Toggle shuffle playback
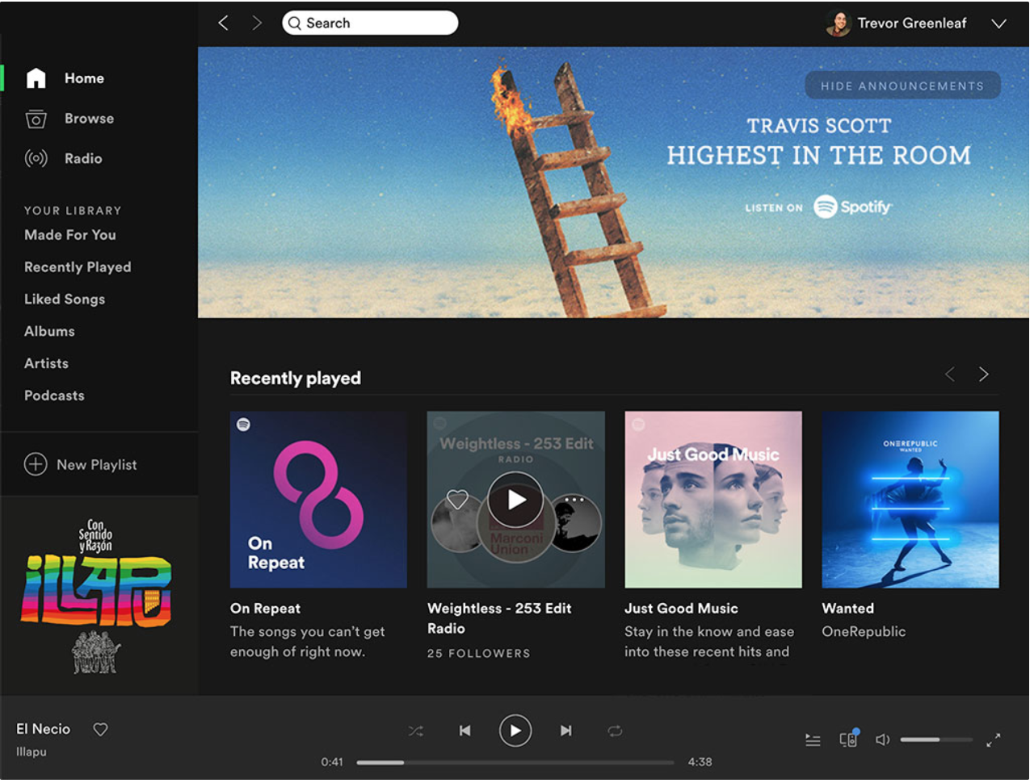The image size is (1034, 783). [x=415, y=731]
